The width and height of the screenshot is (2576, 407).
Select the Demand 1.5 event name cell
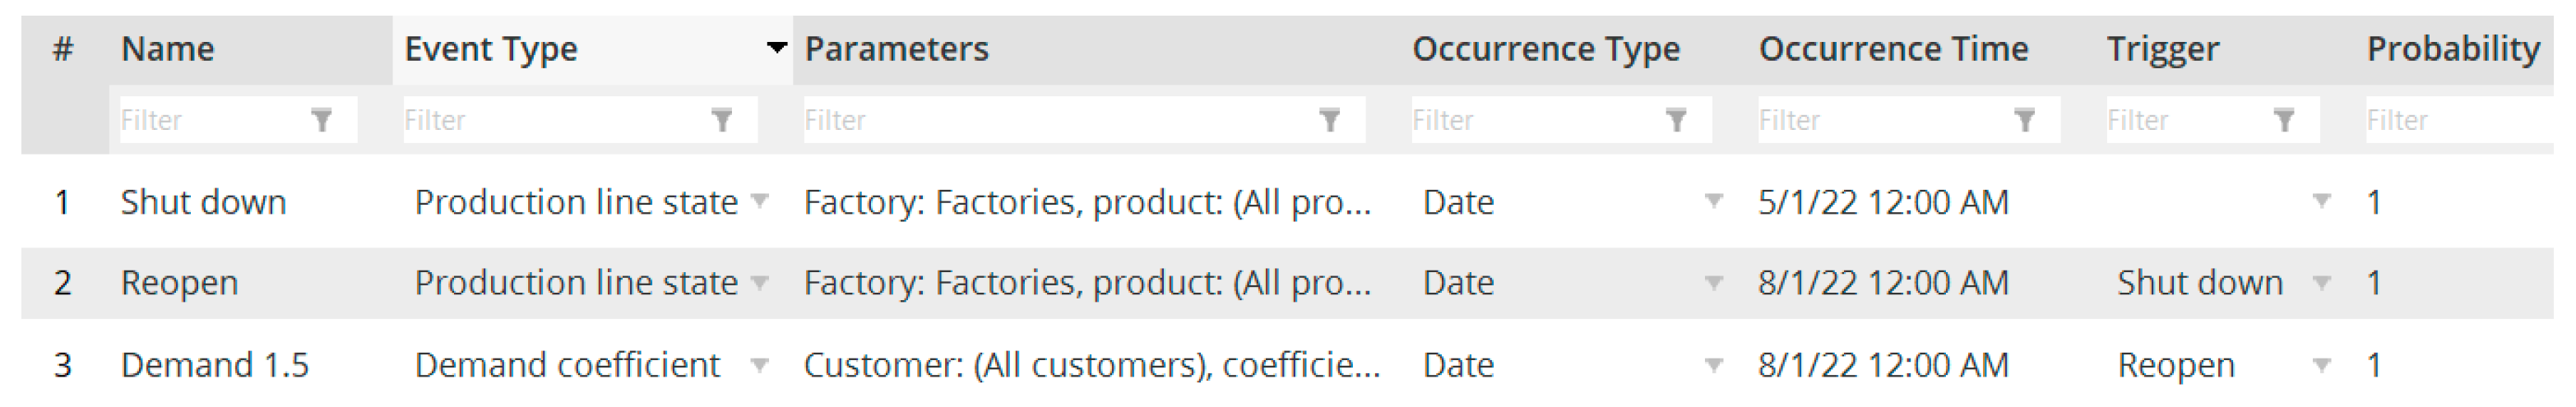click(x=214, y=365)
